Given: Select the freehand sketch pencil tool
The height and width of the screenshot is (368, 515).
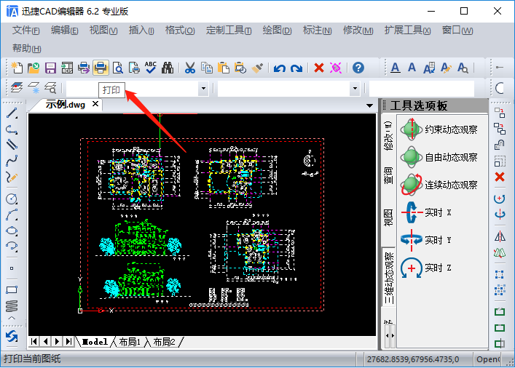Looking at the screenshot, I should 12,177.
